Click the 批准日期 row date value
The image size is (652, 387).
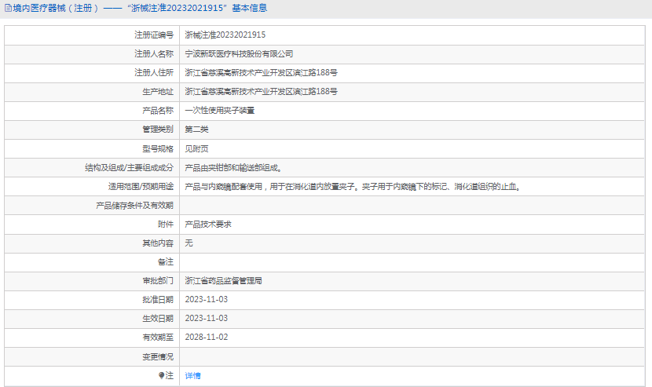pos(207,299)
